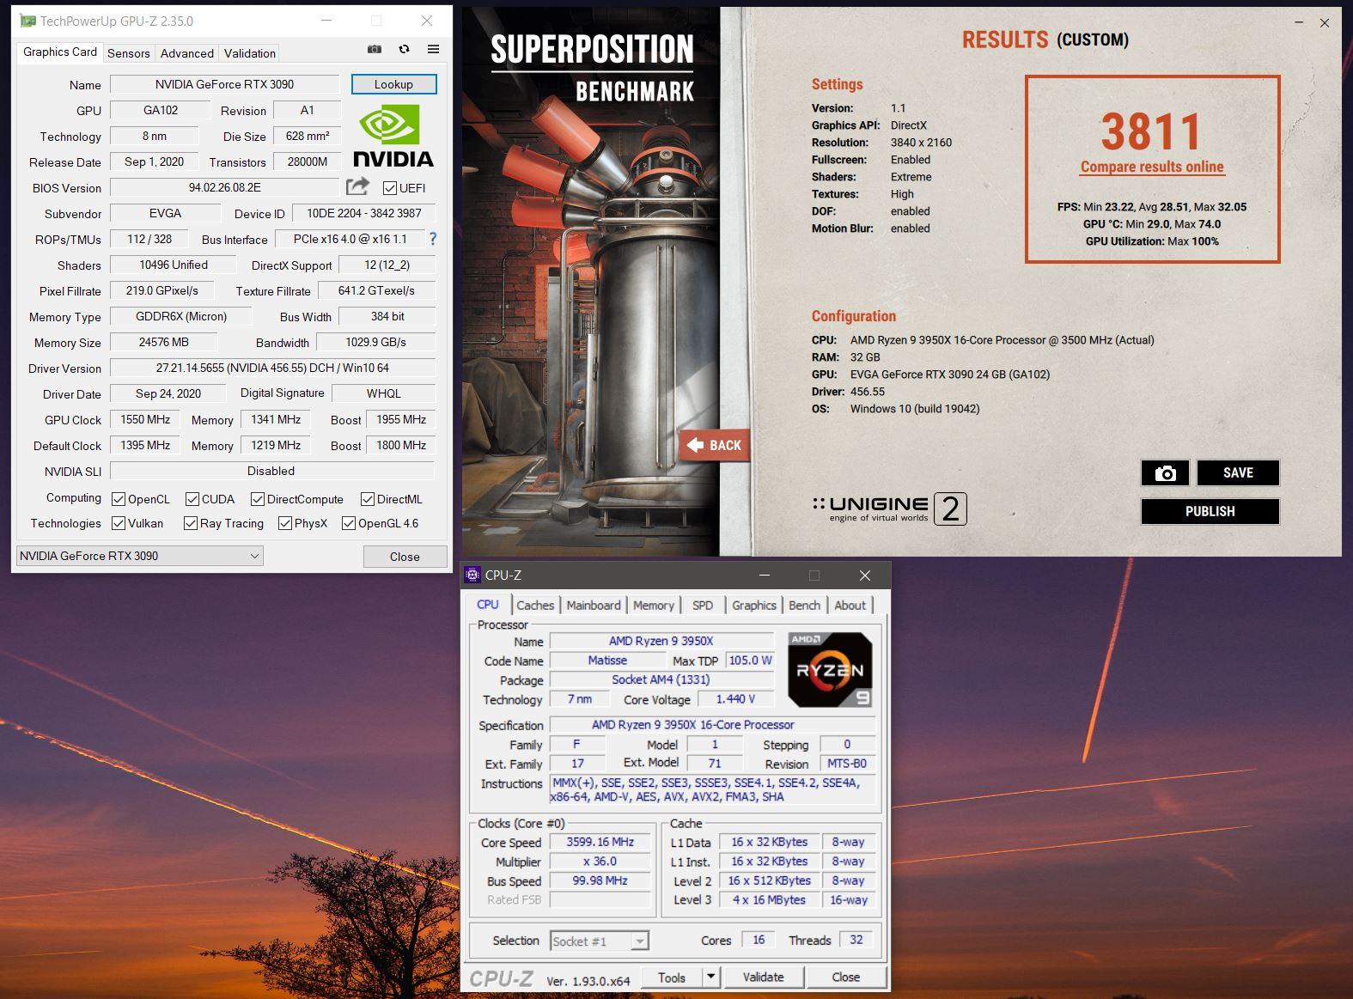This screenshot has width=1353, height=999.
Task: Open the GPU selection dropdown in GPU-Z
Action: [139, 556]
